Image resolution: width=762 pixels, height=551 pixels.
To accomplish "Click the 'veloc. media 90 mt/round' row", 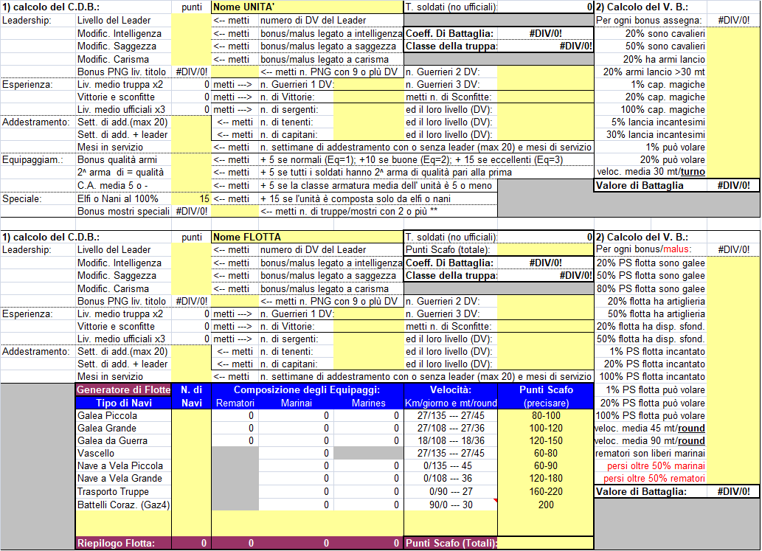I will pos(651,440).
